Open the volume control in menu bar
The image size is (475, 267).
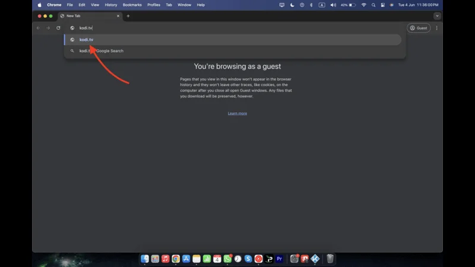pyautogui.click(x=333, y=5)
